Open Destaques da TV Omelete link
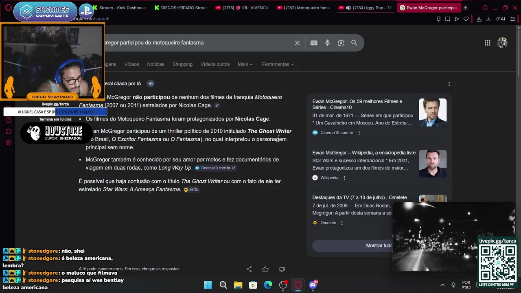521x293 pixels. 359,197
